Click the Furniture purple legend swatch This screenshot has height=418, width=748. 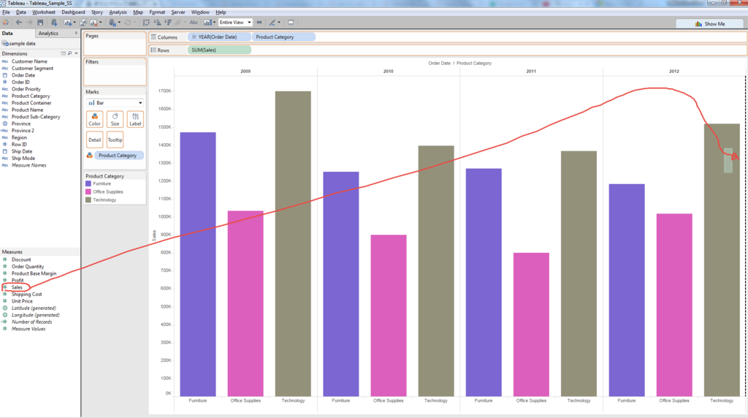click(x=88, y=183)
